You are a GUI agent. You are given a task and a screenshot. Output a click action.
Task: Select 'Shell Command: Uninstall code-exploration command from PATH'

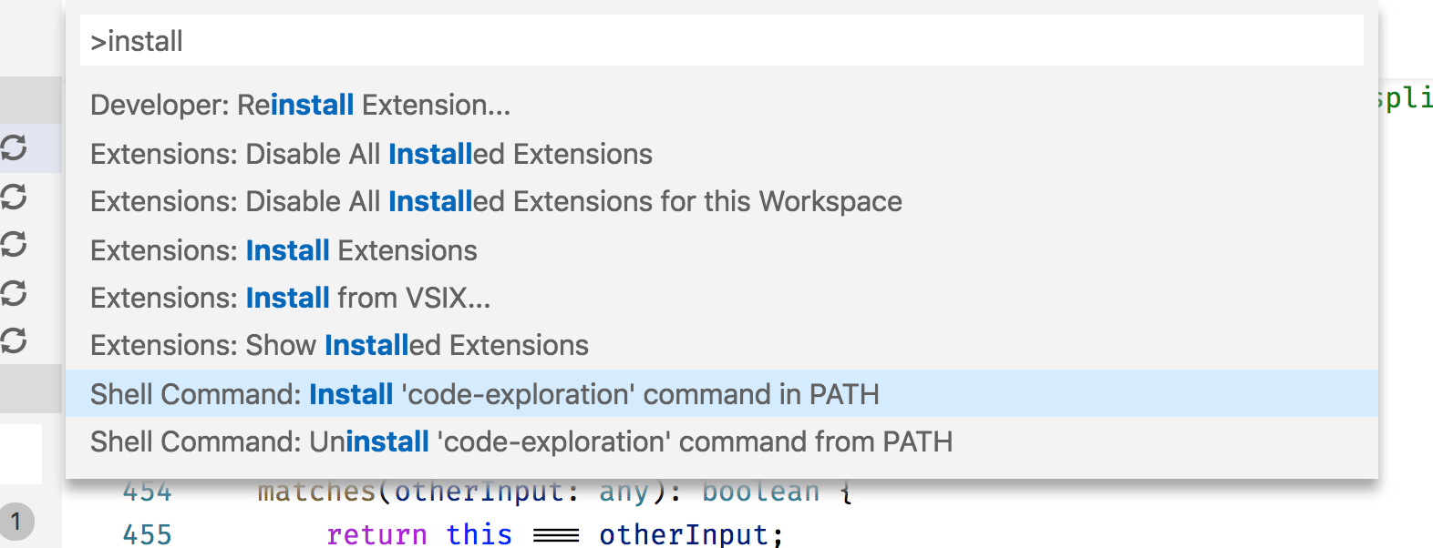(x=521, y=441)
